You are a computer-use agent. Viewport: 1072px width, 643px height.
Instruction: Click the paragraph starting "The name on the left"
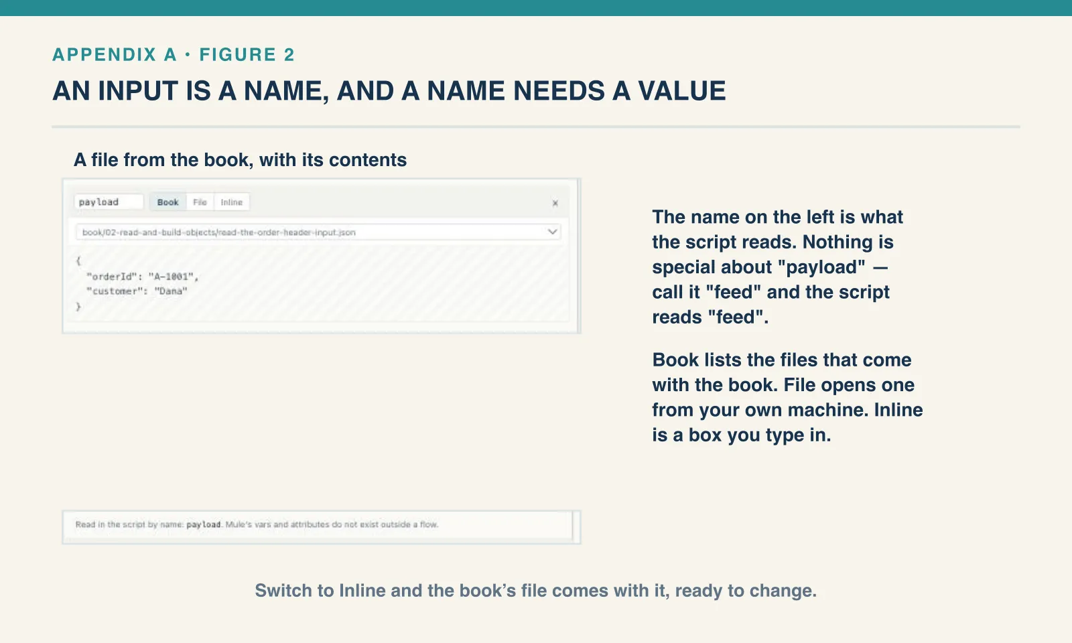tap(778, 267)
